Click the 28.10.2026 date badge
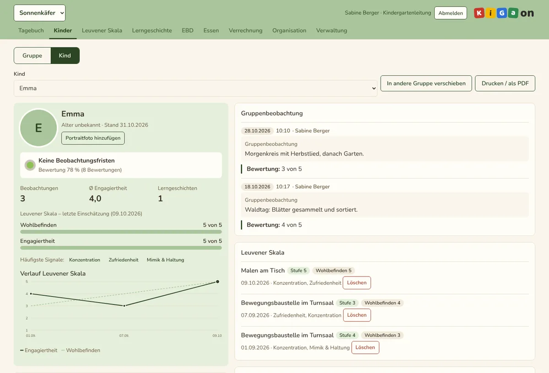549x373 pixels. click(x=257, y=131)
